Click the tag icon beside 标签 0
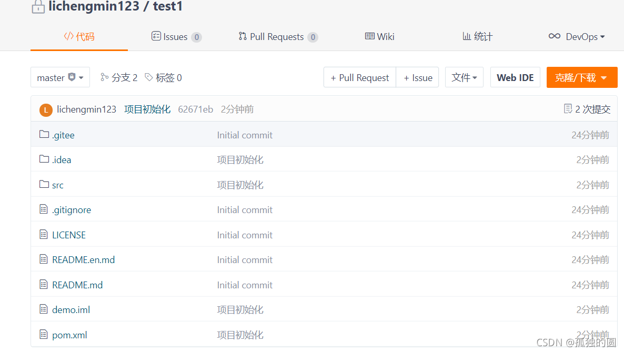 pyautogui.click(x=149, y=77)
